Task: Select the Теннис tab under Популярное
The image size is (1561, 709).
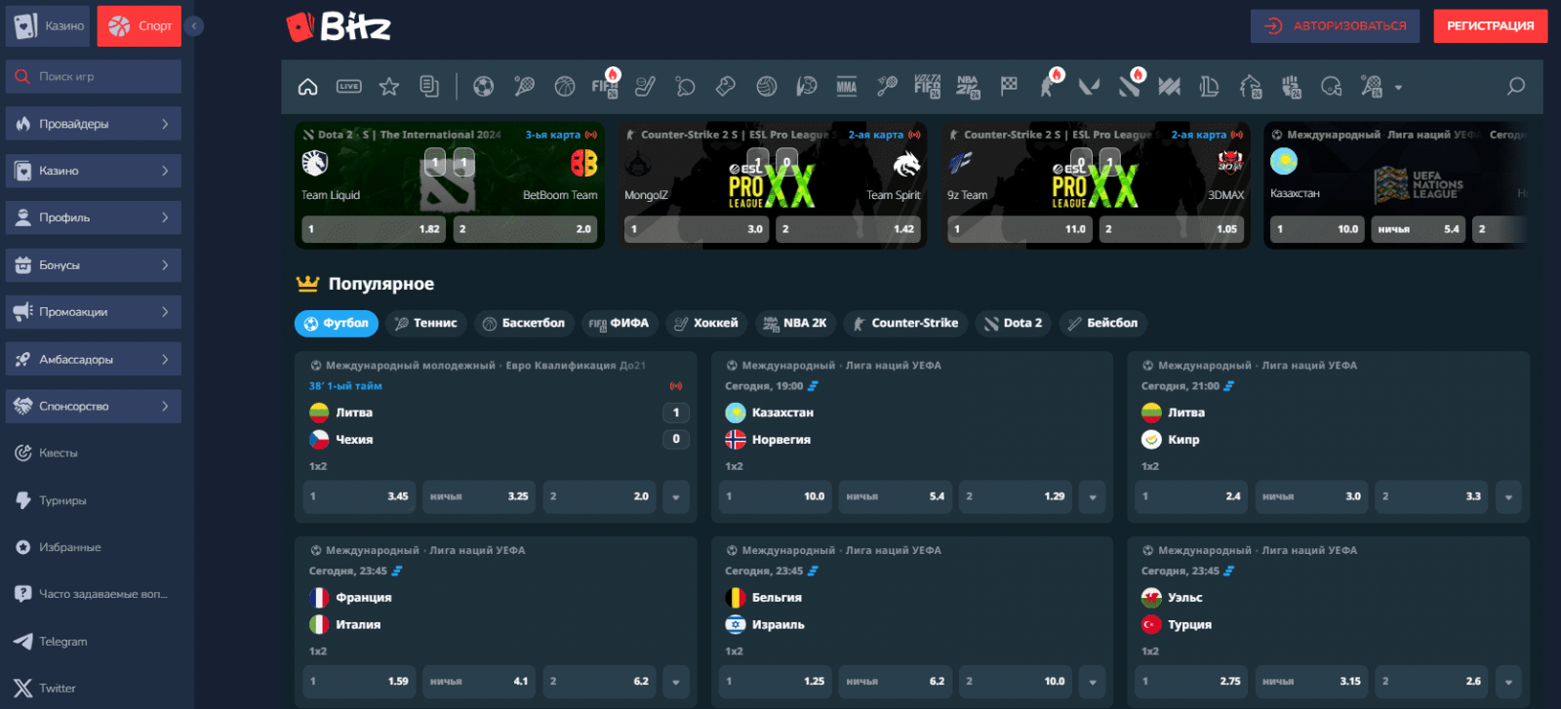Action: [426, 324]
